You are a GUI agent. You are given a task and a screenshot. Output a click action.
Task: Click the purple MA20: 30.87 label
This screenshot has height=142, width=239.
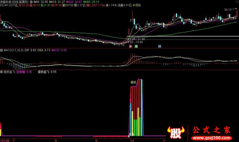[74, 2]
